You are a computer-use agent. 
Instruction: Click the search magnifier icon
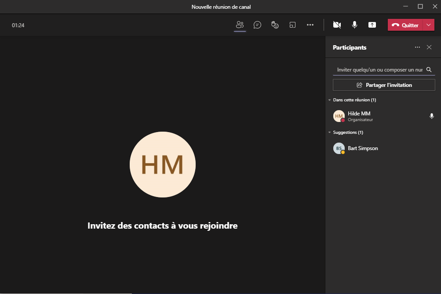[429, 70]
